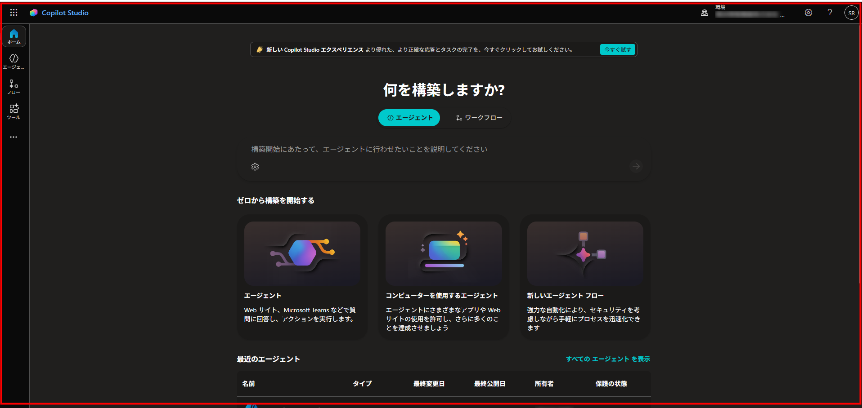This screenshot has height=408, width=862.
Task: Select 新しいエージェント フロー card thumbnail
Action: click(x=585, y=253)
